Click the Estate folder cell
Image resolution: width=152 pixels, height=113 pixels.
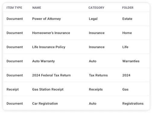tap(127, 19)
